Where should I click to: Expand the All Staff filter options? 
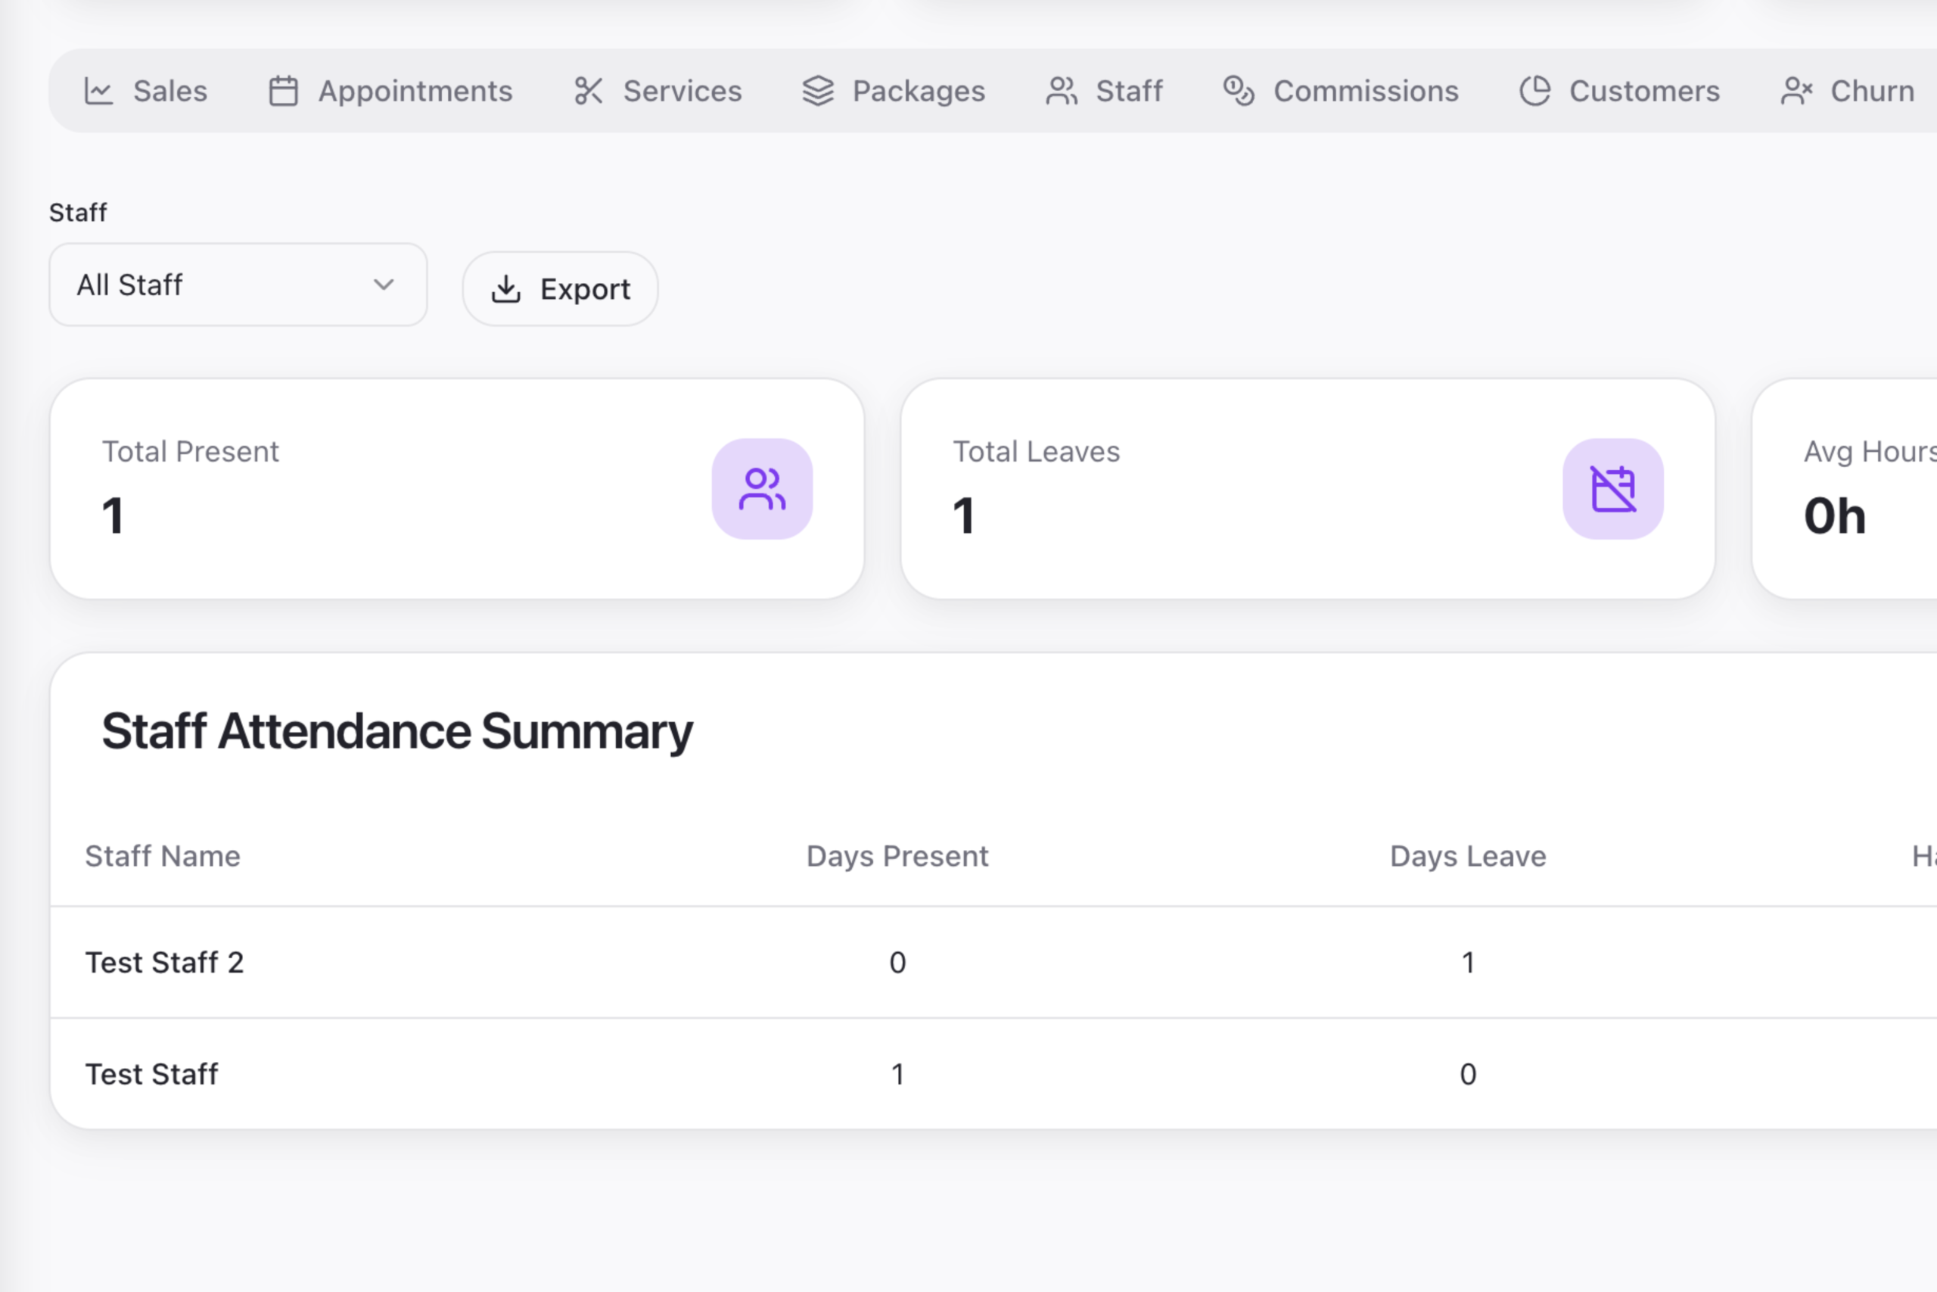(x=237, y=285)
